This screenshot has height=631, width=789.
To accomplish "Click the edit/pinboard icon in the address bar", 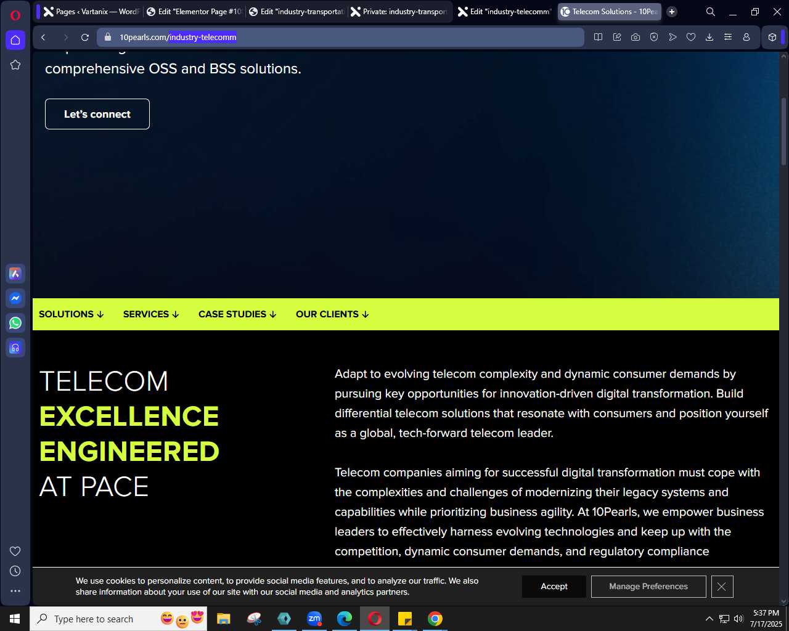I will pos(617,37).
